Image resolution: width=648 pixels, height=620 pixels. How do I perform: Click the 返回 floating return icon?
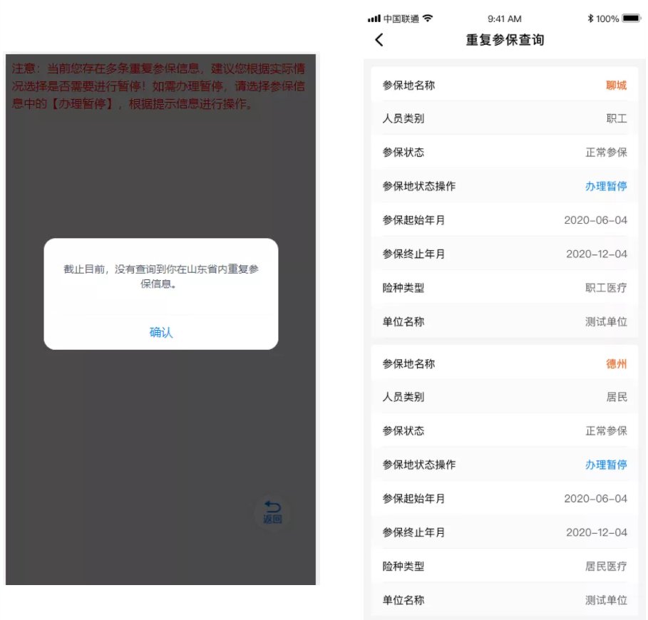tap(272, 512)
